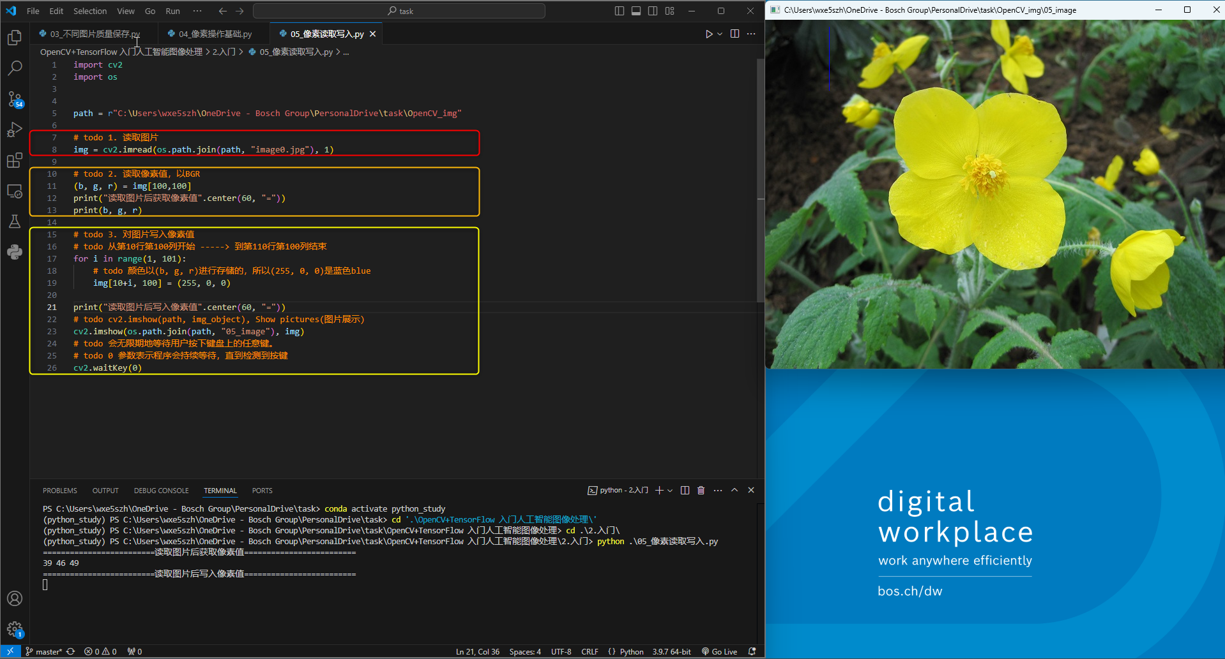Open the Testing flask view

pyautogui.click(x=15, y=221)
